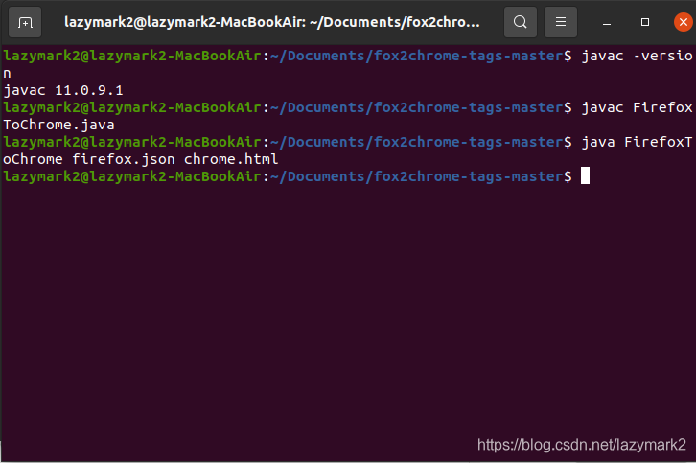This screenshot has width=696, height=463.
Task: Open a new terminal tab
Action: coord(24,21)
